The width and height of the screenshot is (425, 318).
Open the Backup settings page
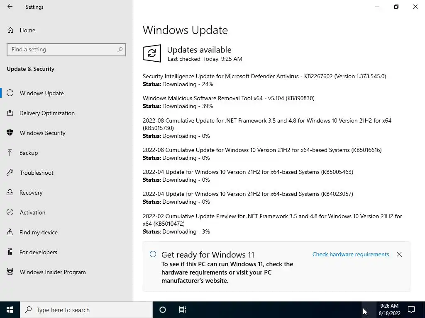(29, 153)
